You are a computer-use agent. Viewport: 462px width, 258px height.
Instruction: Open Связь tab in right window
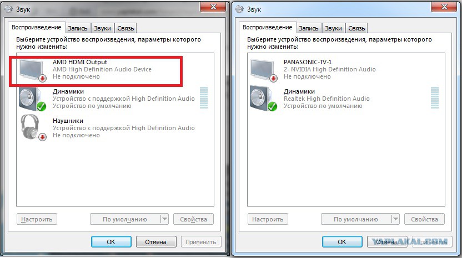[356, 28]
